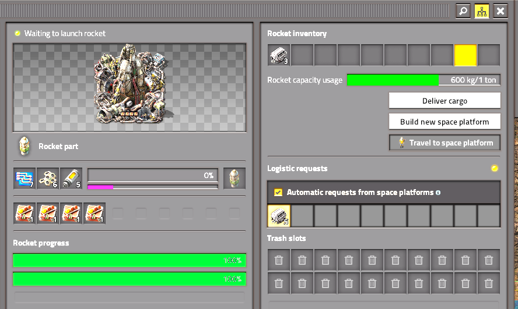Toggle the Logistic requests yellow indicator
Image resolution: width=518 pixels, height=309 pixels.
pos(495,168)
